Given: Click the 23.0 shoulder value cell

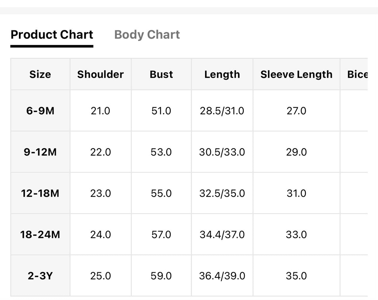Looking at the screenshot, I should click(x=100, y=193).
